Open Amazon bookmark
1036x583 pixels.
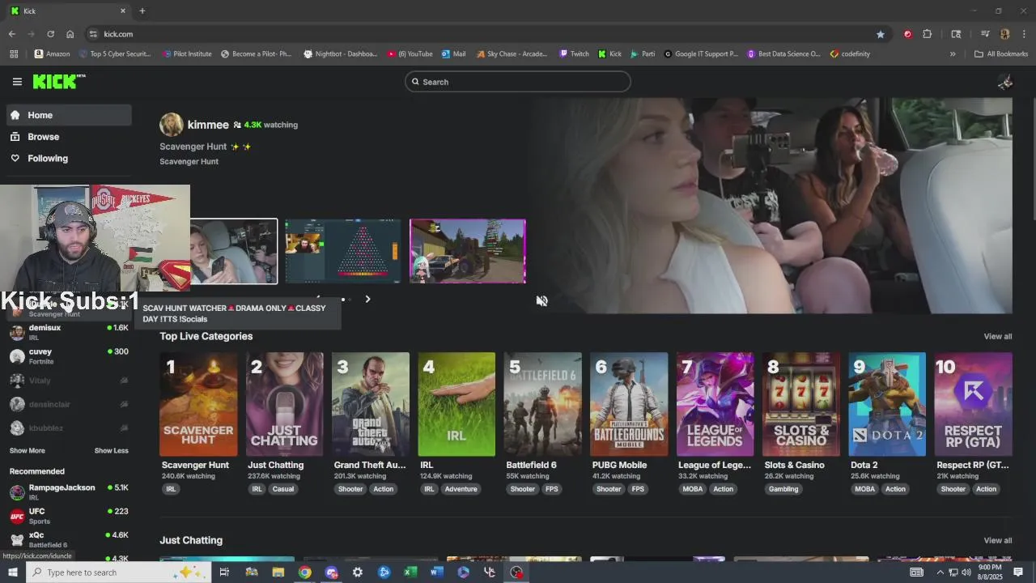click(x=52, y=54)
